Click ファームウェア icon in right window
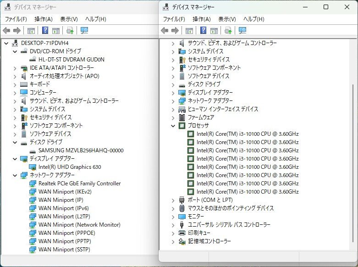358x267 pixels. 182,117
